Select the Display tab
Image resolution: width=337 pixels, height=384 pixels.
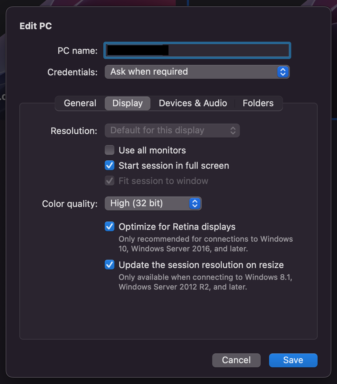(128, 103)
